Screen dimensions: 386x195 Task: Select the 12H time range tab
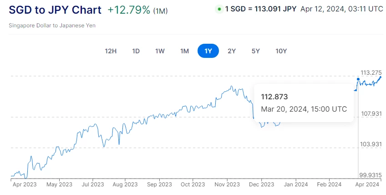point(111,51)
